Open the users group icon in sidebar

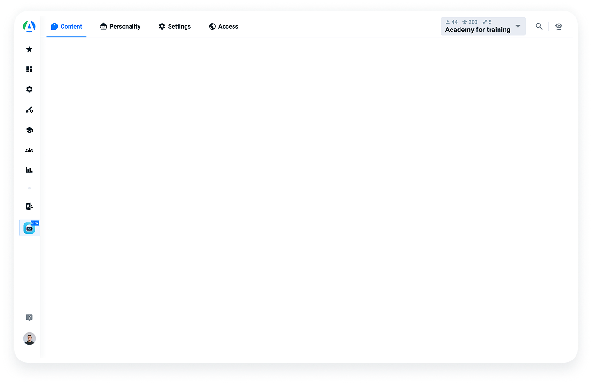(29, 150)
